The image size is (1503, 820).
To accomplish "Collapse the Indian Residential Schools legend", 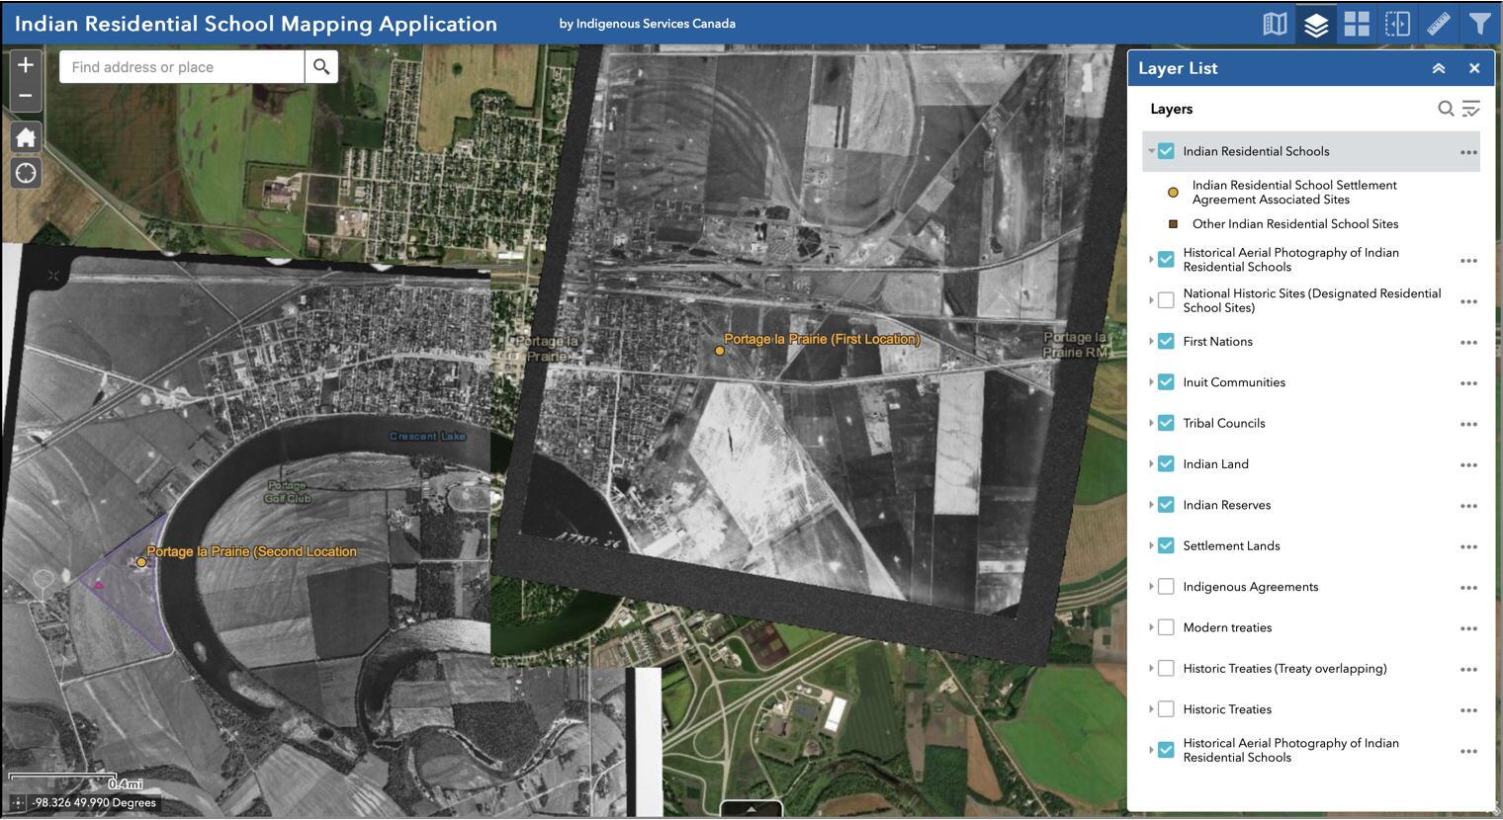I will tap(1151, 151).
